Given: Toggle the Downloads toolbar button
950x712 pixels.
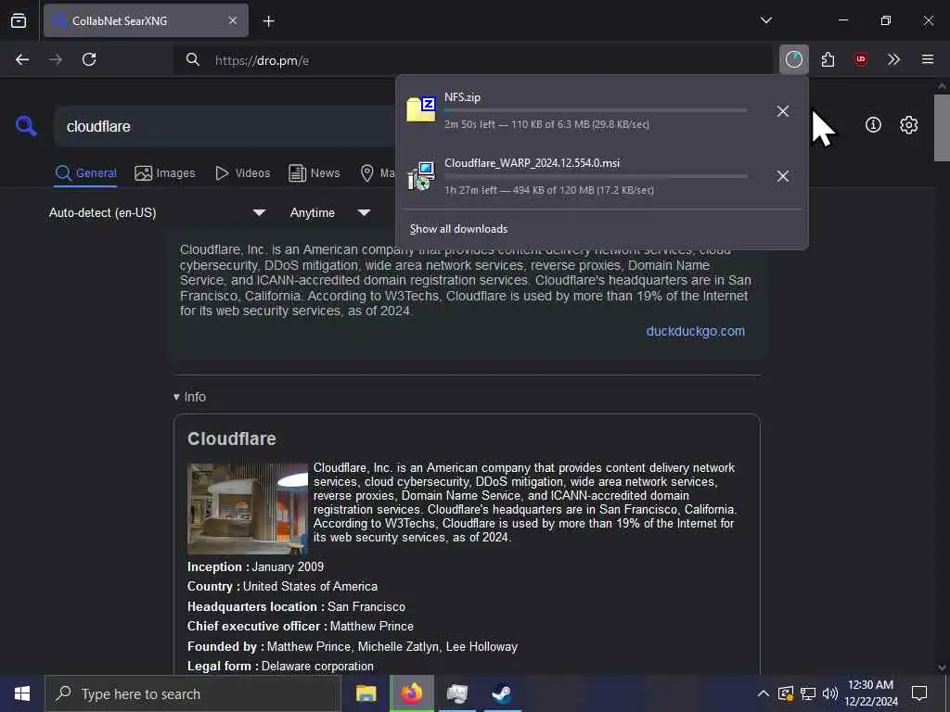Looking at the screenshot, I should [x=794, y=59].
